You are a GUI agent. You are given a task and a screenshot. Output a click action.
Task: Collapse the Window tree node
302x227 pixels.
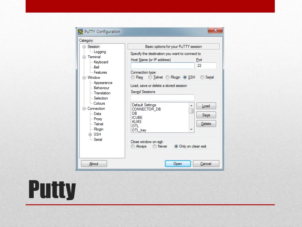coord(84,78)
